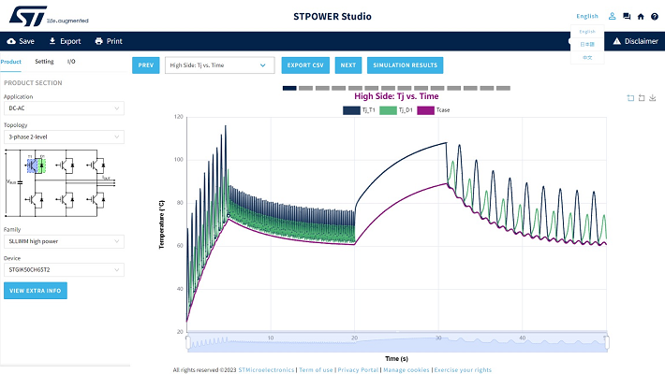Click the left handle of time range slider

click(x=188, y=342)
